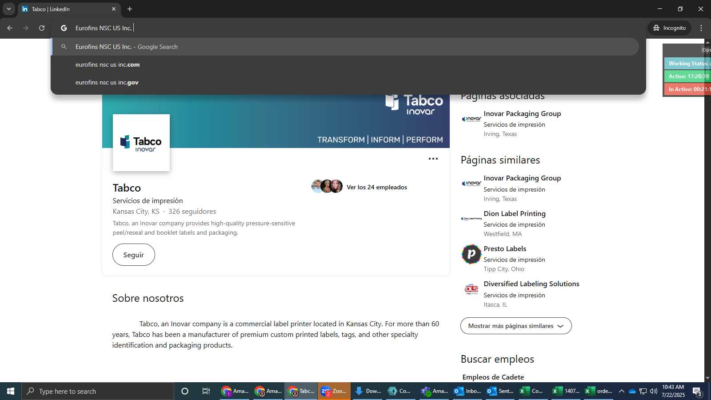The height and width of the screenshot is (400, 711).
Task: Open Dion Label Printing page
Action: tap(515, 214)
